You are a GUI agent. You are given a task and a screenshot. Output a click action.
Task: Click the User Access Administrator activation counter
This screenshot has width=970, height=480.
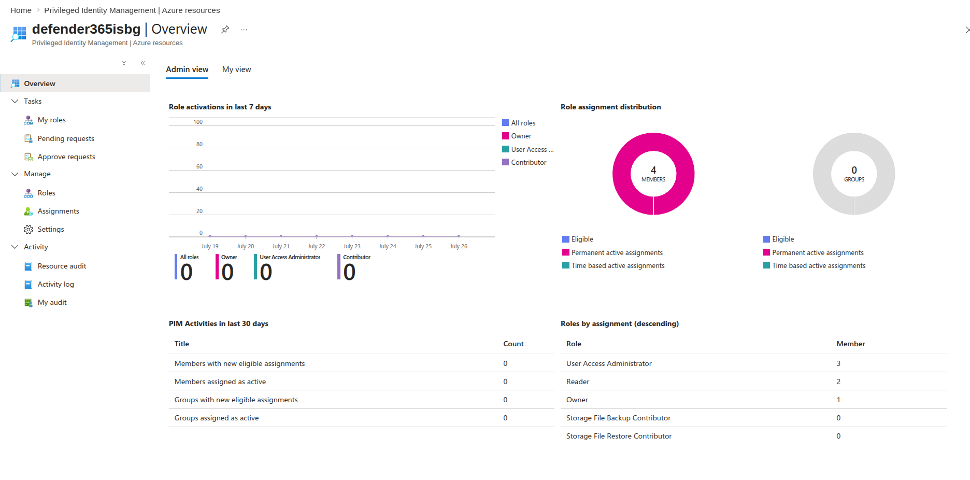point(287,267)
